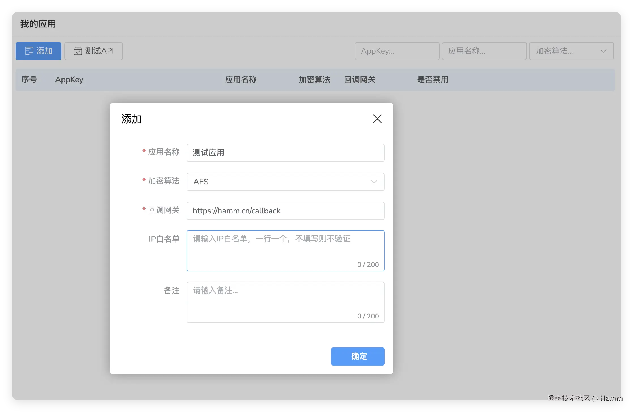This screenshot has width=633, height=412.
Task: Click the 应用名称 search input
Action: pyautogui.click(x=484, y=51)
